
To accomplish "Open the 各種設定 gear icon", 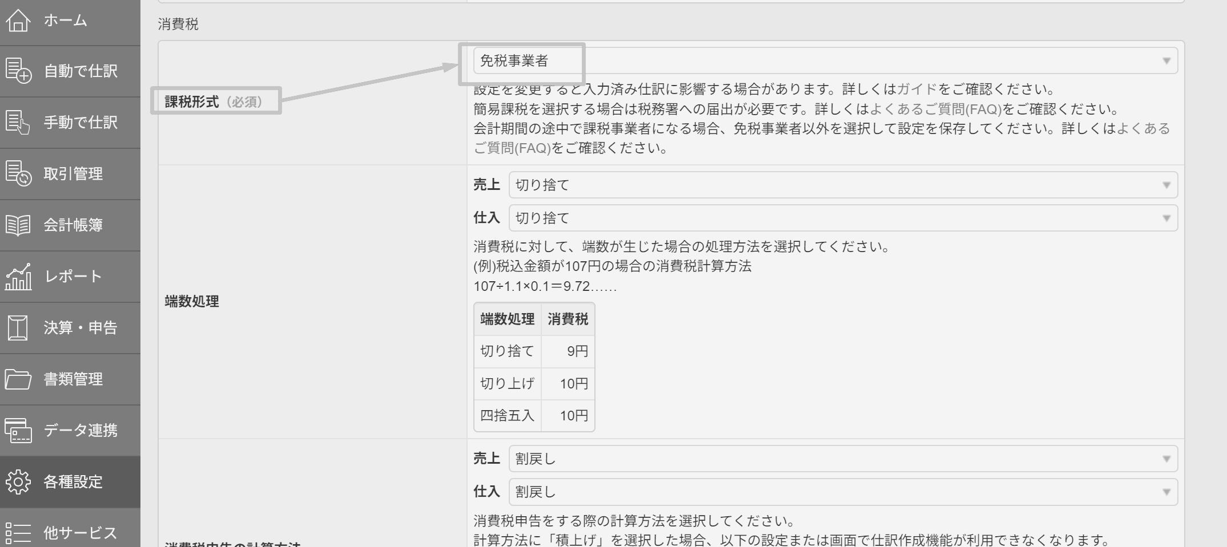I will (x=18, y=482).
